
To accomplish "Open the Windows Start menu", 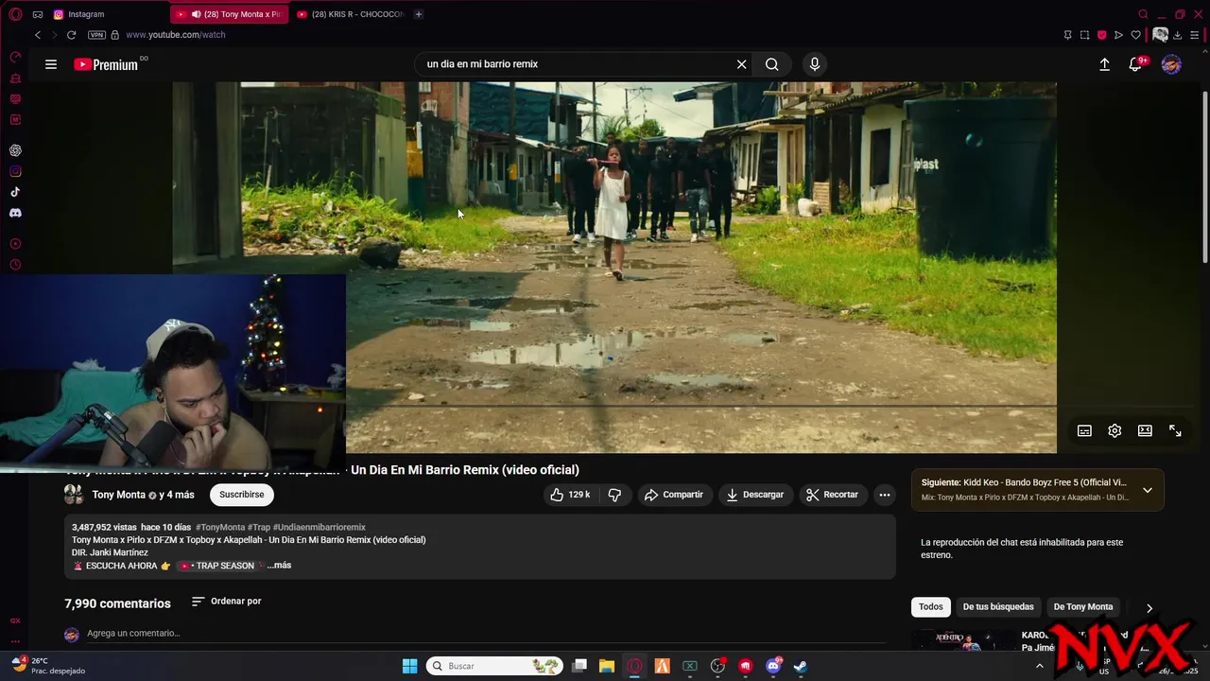I will coord(409,666).
